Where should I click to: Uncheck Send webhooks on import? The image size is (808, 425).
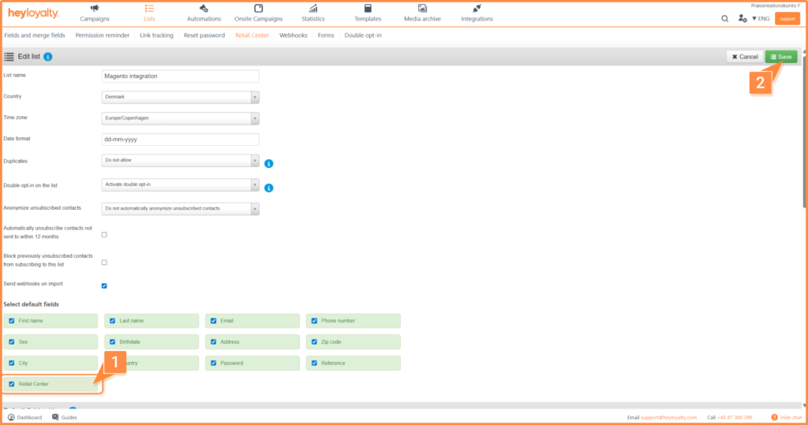(104, 285)
